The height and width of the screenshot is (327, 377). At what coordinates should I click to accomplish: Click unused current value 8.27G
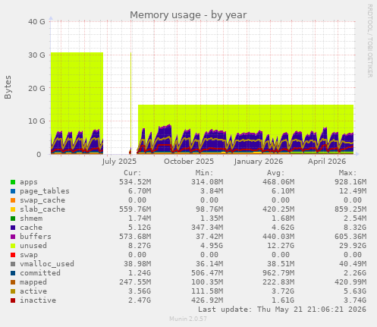140,246
